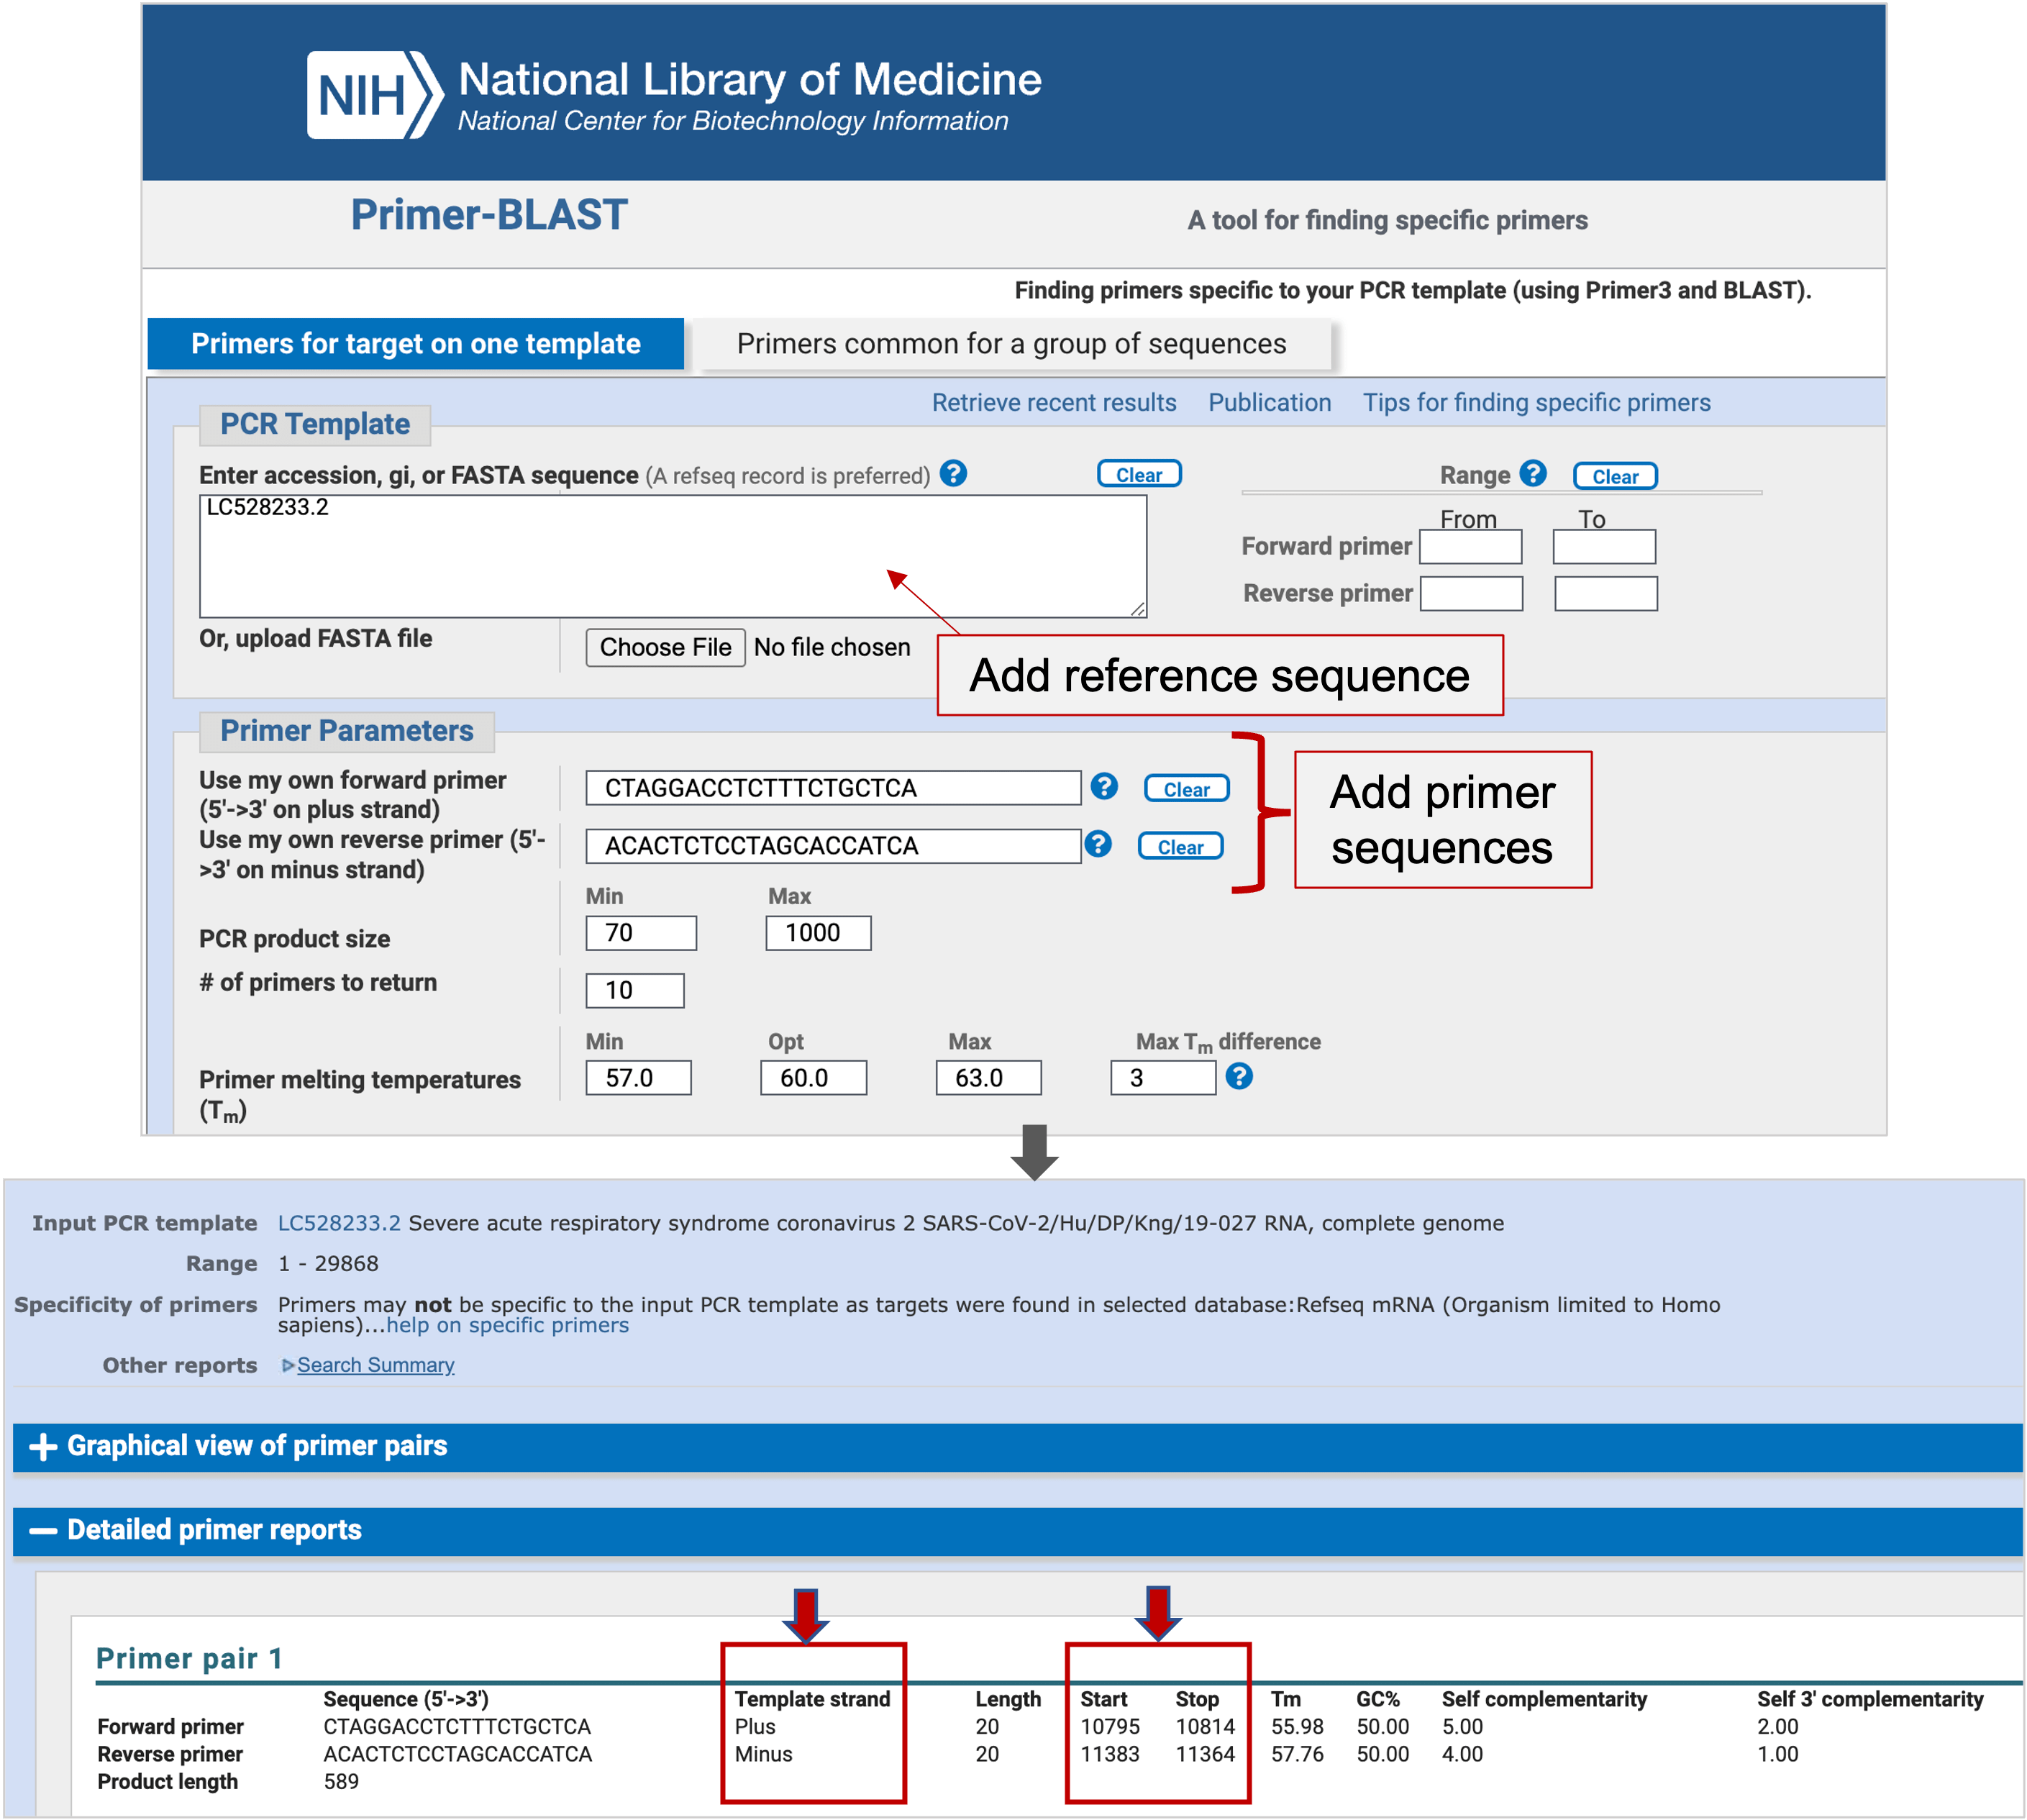2027x1820 pixels.
Task: Select Primers for target on one template tab
Action: tap(415, 344)
